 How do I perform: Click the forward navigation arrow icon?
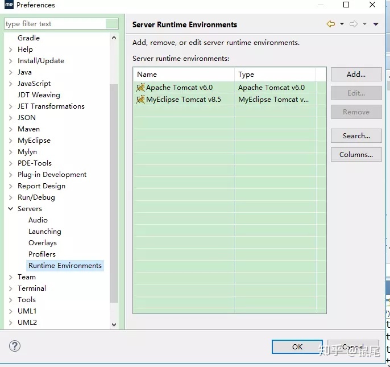pyautogui.click(x=354, y=24)
